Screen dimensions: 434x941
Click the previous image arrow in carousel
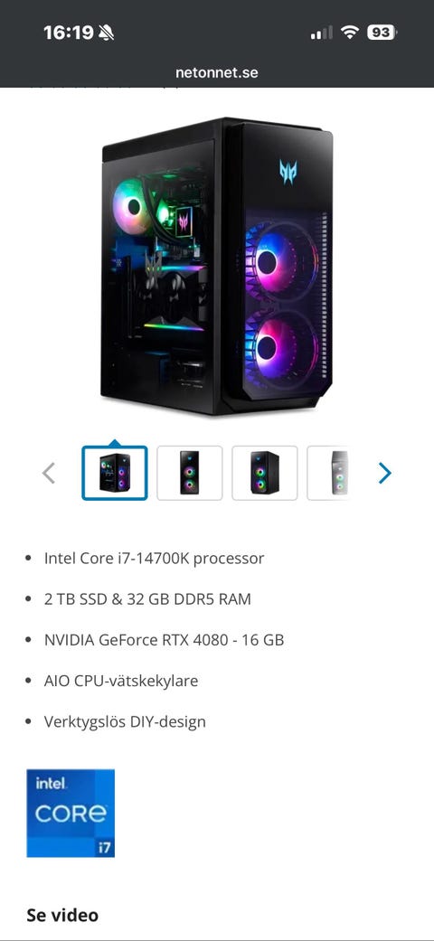tap(49, 473)
